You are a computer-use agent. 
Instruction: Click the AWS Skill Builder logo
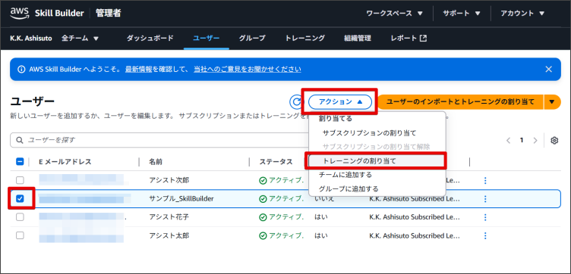click(x=46, y=13)
